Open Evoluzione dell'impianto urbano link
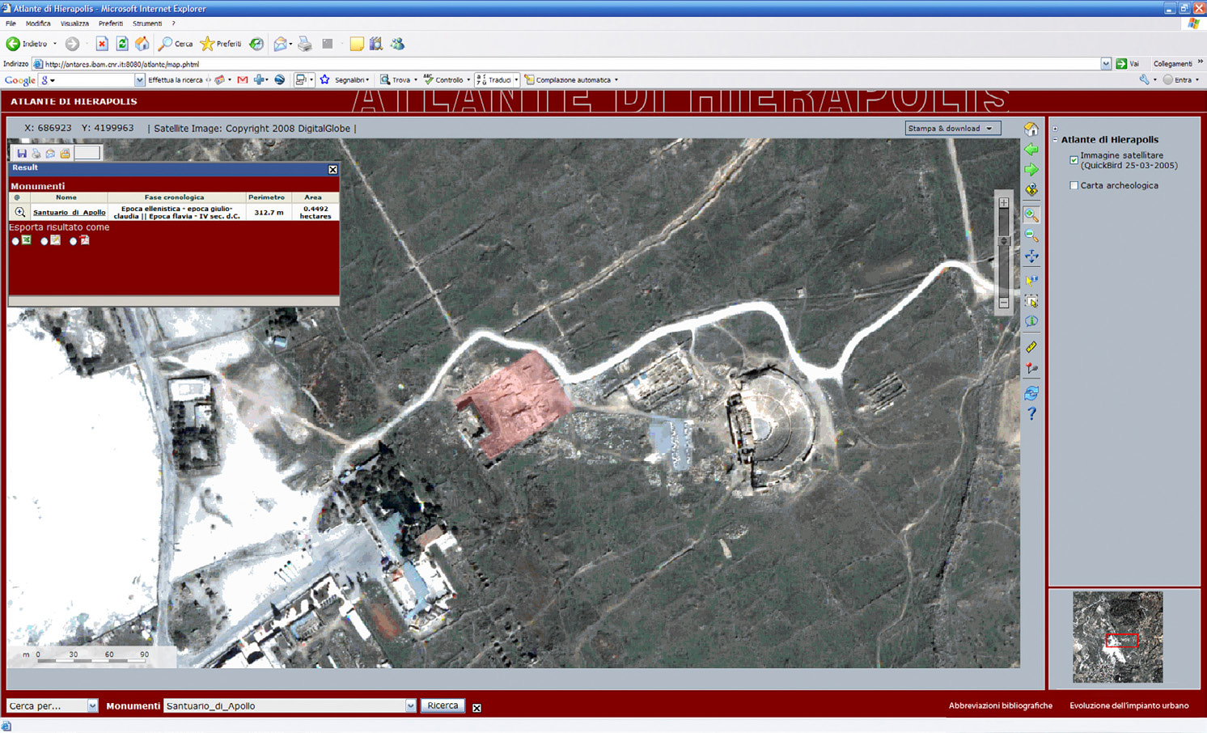The width and height of the screenshot is (1207, 733). click(1129, 705)
